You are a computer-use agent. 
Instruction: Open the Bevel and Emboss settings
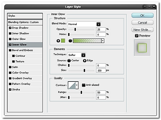tap(25, 50)
